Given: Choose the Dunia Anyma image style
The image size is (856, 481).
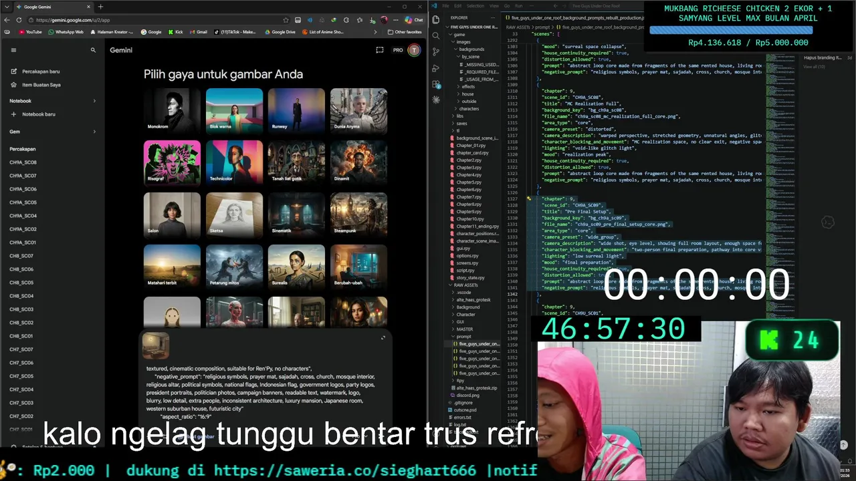Looking at the screenshot, I should (358, 110).
